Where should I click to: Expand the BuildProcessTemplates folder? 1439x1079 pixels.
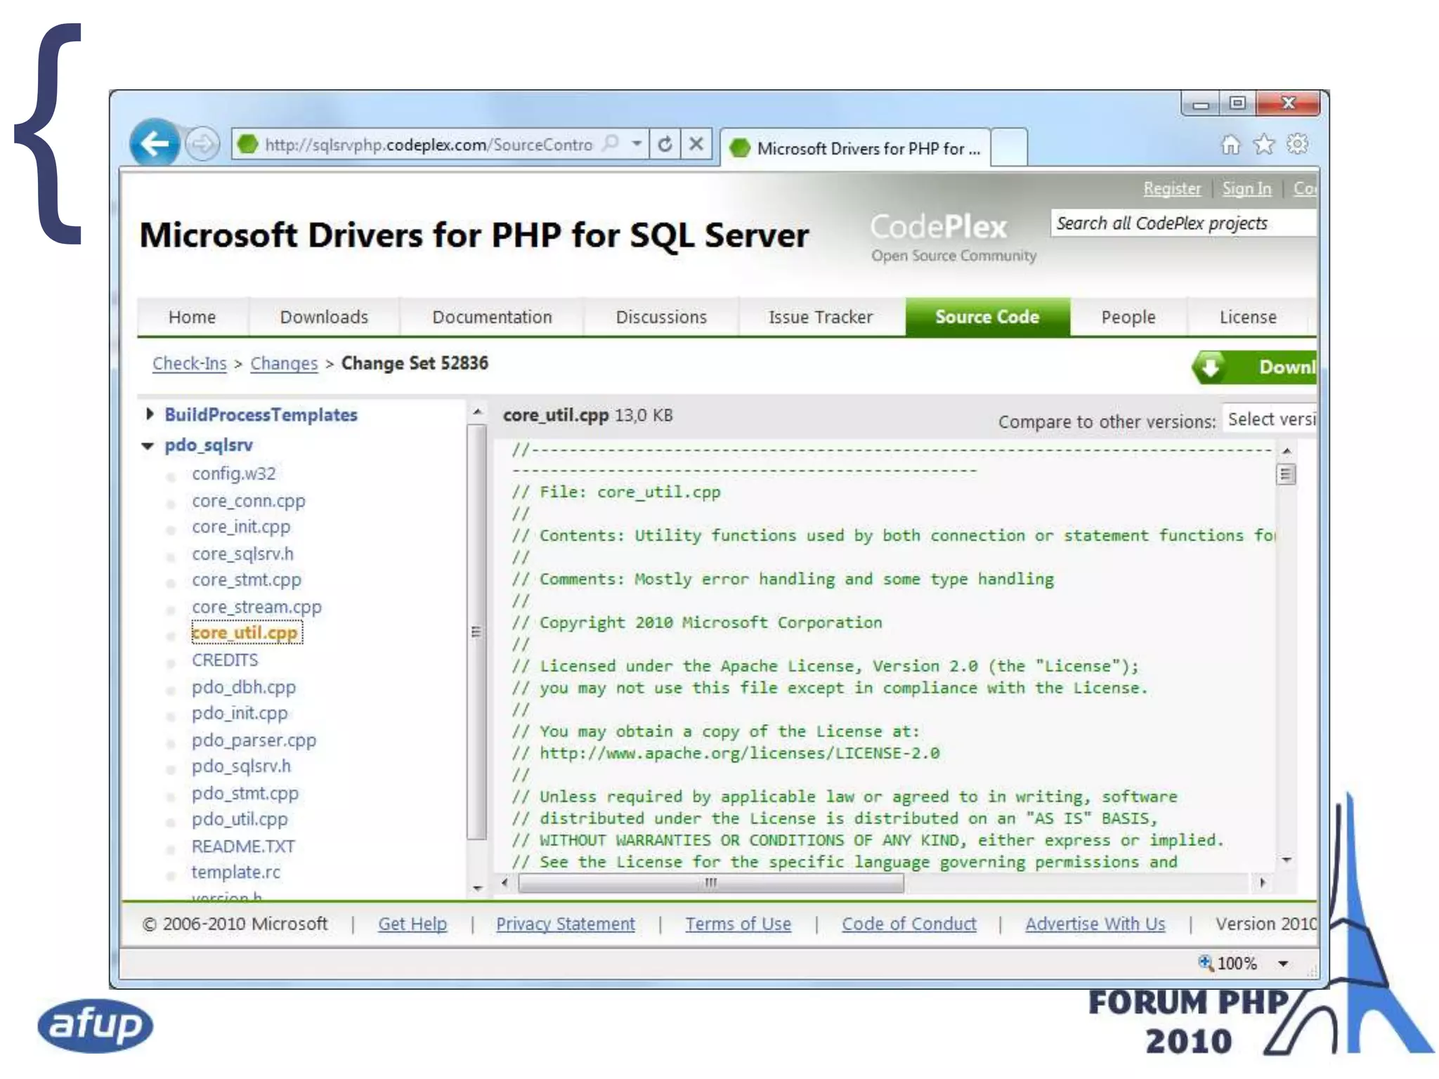pyautogui.click(x=149, y=414)
